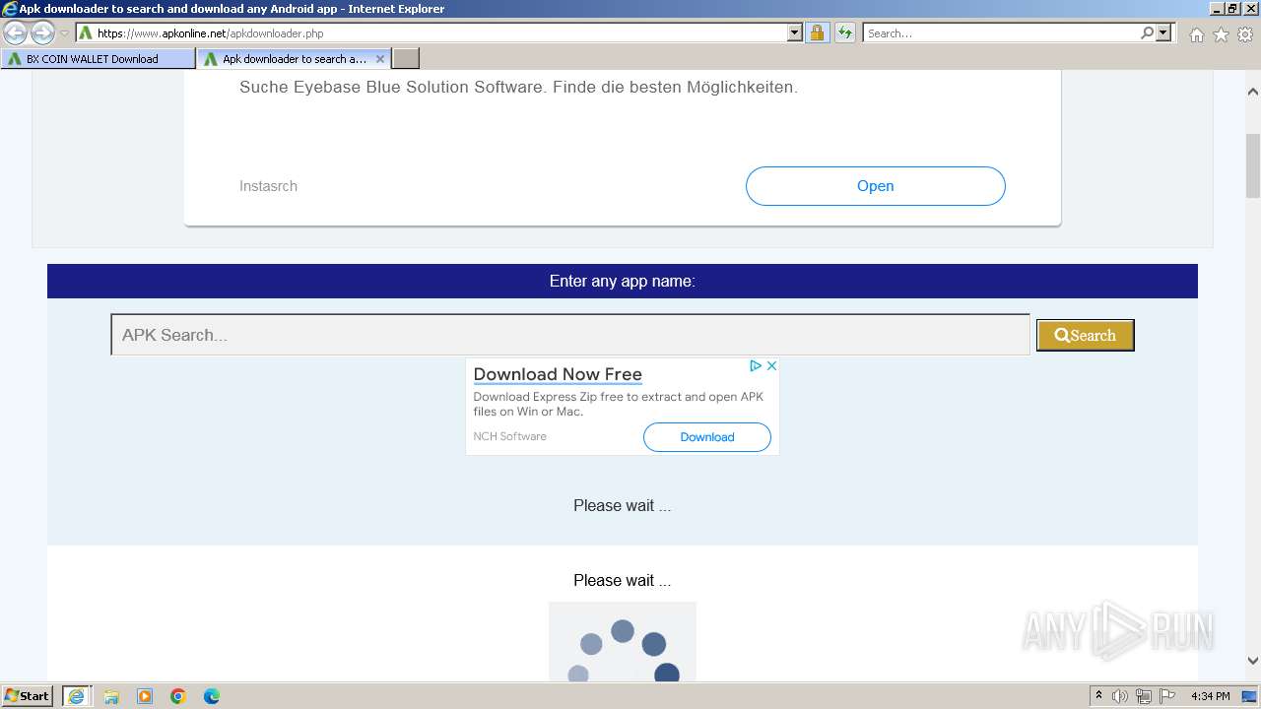
Task: Click the Action Center flag icon
Action: pyautogui.click(x=1167, y=696)
